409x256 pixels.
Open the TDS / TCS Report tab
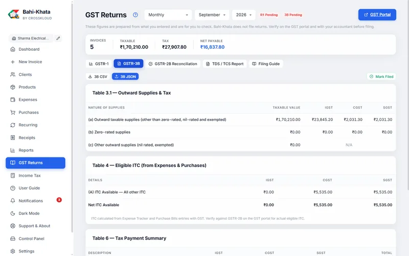(224, 63)
